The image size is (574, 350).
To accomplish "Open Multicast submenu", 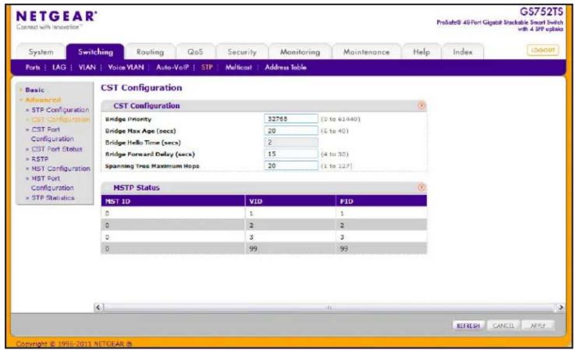I will pos(238,67).
